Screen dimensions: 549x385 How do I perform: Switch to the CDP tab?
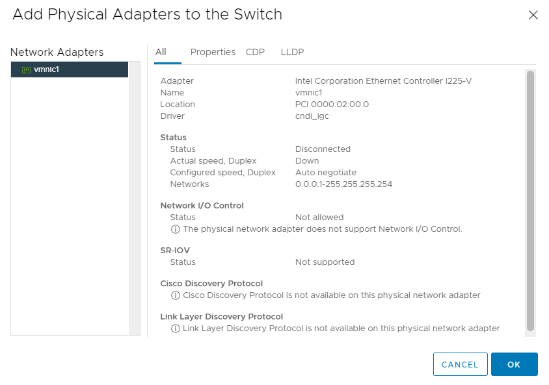tap(255, 52)
